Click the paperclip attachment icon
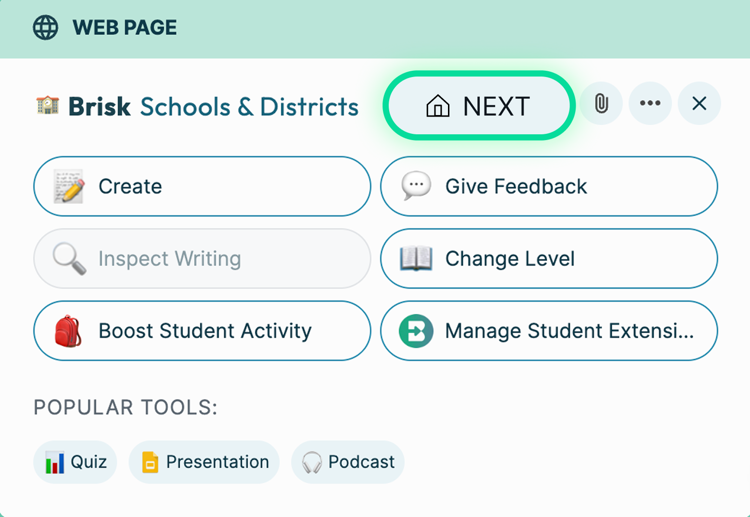Image resolution: width=750 pixels, height=517 pixels. (x=601, y=103)
